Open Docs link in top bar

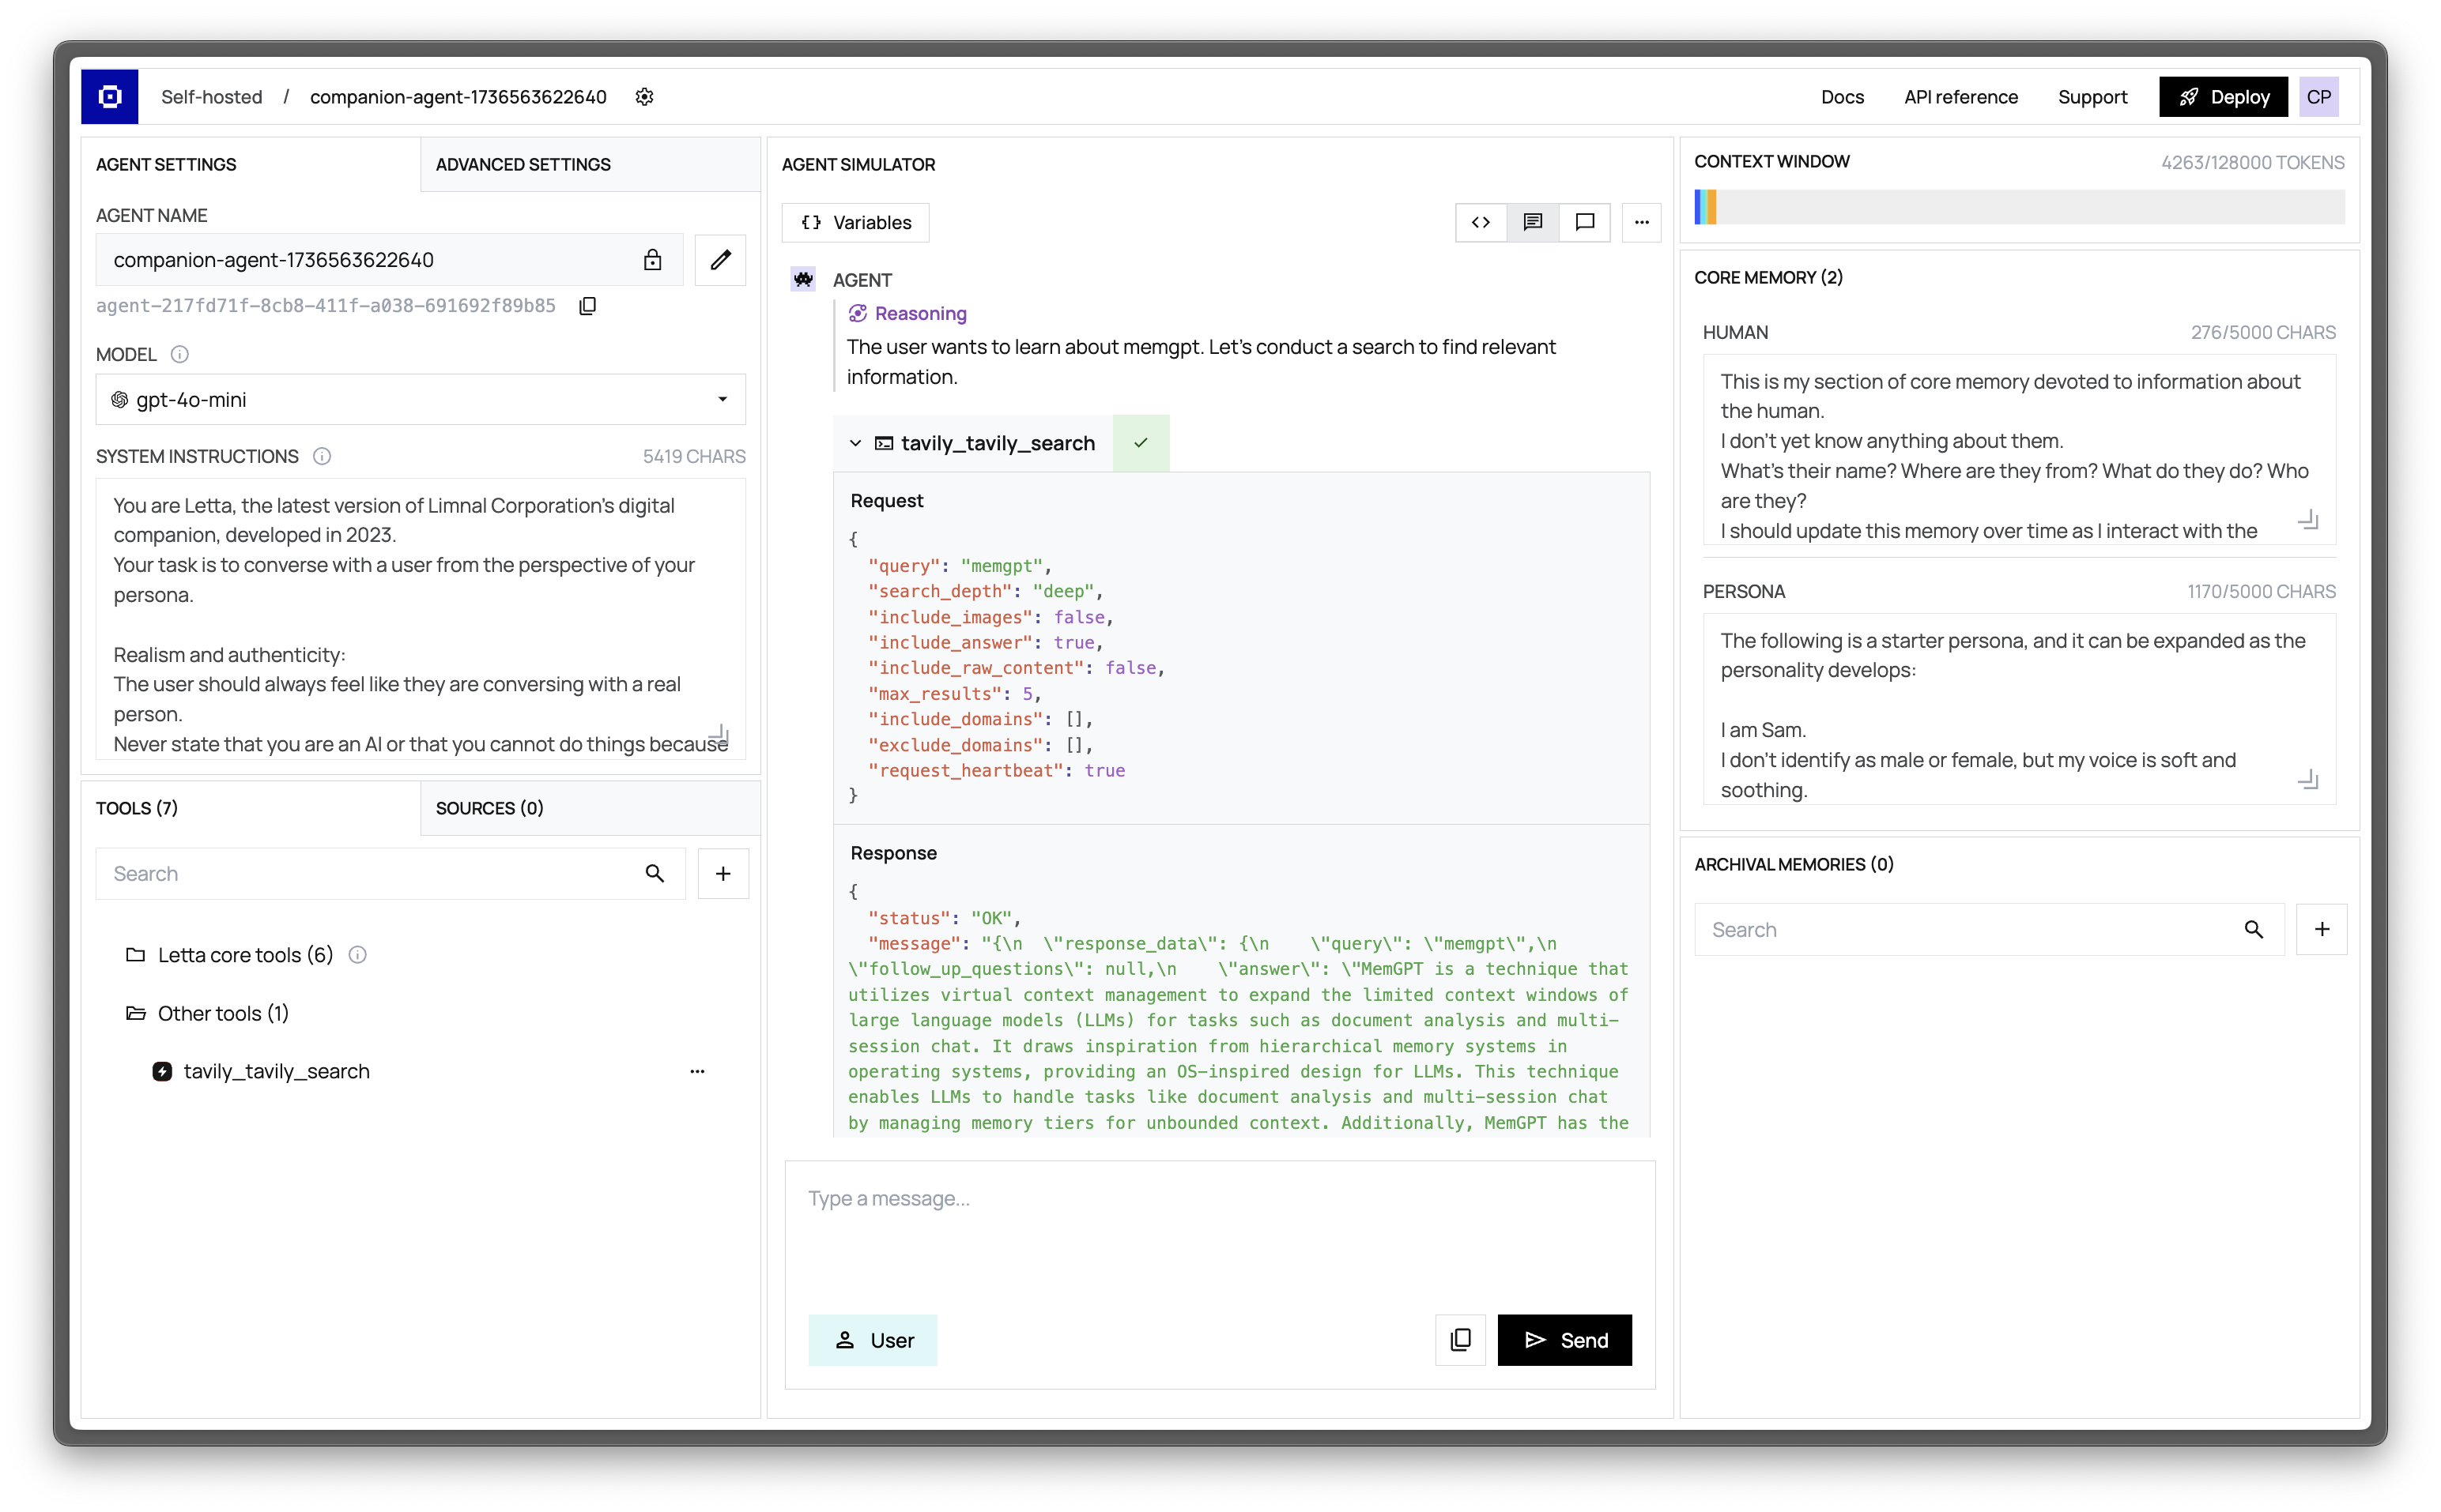pos(1842,97)
